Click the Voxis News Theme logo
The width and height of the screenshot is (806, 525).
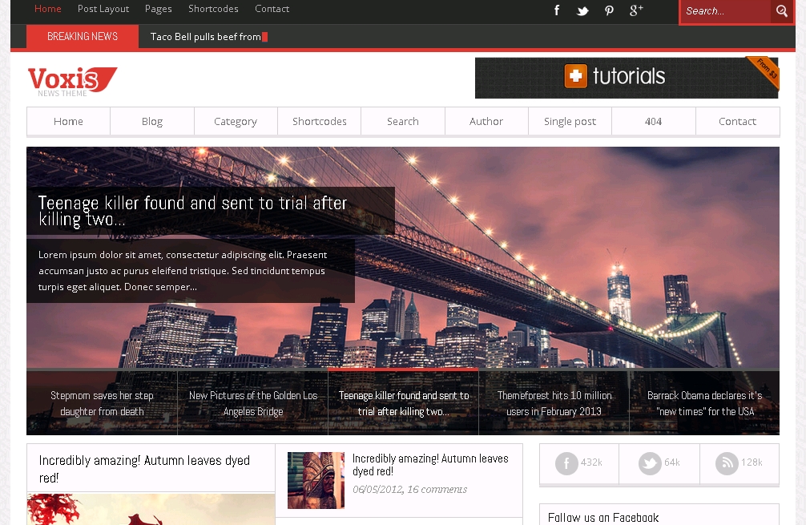[x=72, y=80]
